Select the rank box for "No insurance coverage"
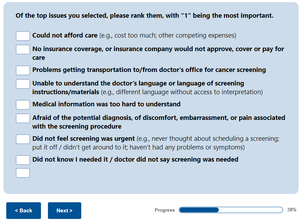Viewport: 300px width, 220px height. point(23,49)
